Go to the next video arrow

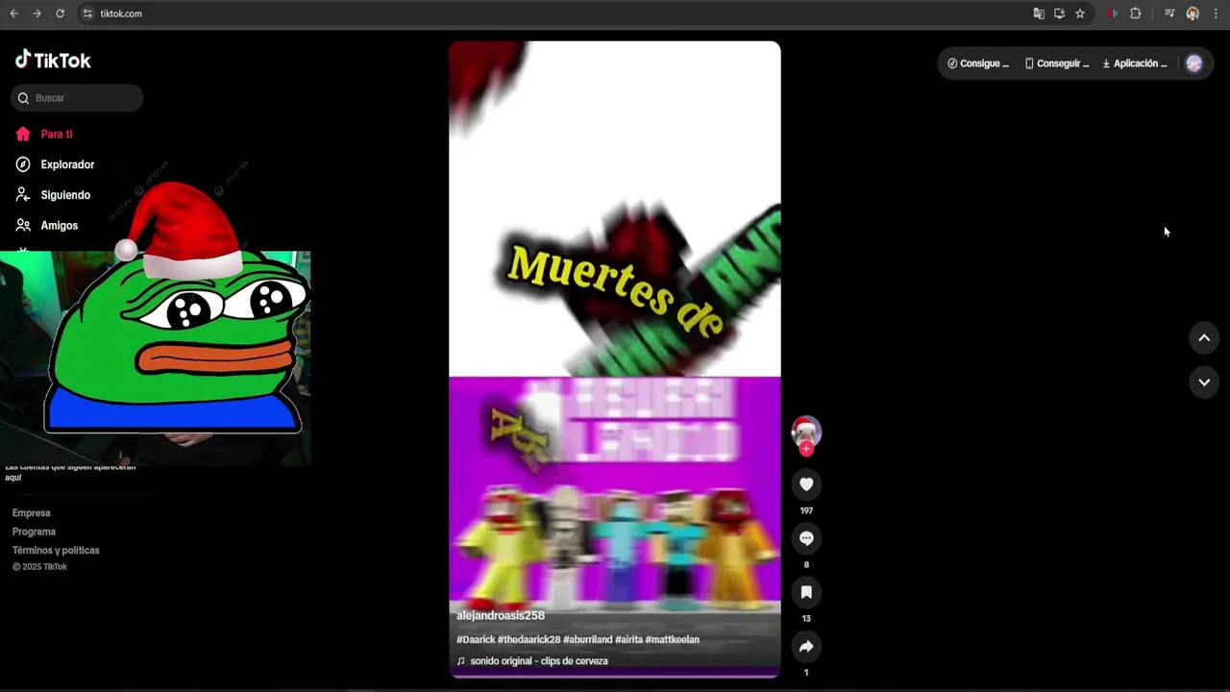[x=1204, y=383]
